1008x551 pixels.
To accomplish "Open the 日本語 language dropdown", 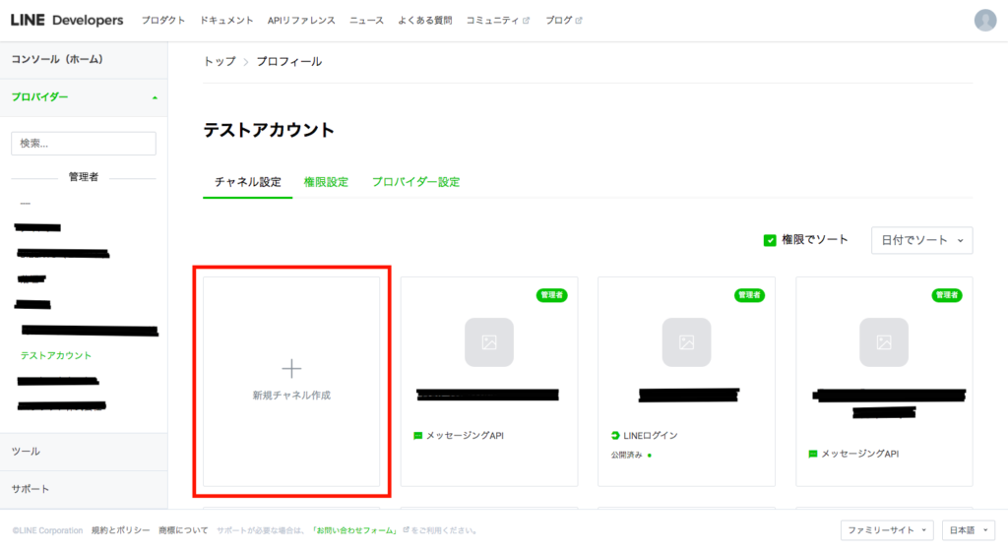I will (x=969, y=530).
